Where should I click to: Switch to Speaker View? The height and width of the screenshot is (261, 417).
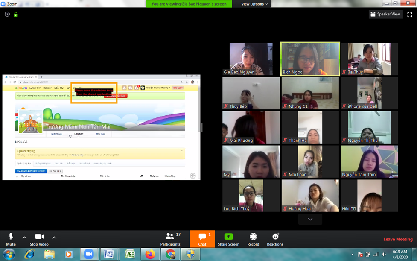(x=385, y=14)
